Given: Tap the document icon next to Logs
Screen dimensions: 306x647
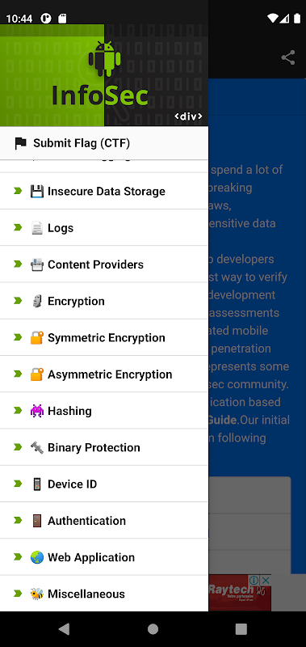Looking at the screenshot, I should [x=37, y=228].
